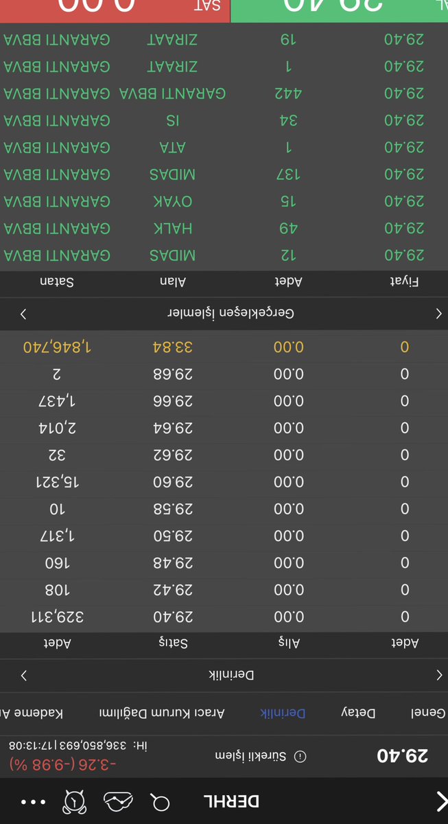Select the sell price 29.48 row
This screenshot has width=448, height=824.
224,563
